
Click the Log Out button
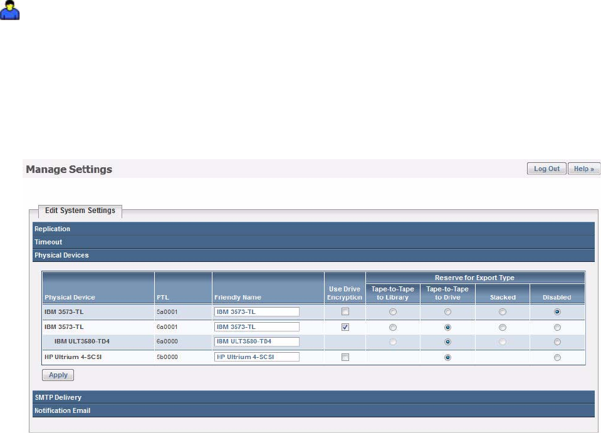coord(546,169)
